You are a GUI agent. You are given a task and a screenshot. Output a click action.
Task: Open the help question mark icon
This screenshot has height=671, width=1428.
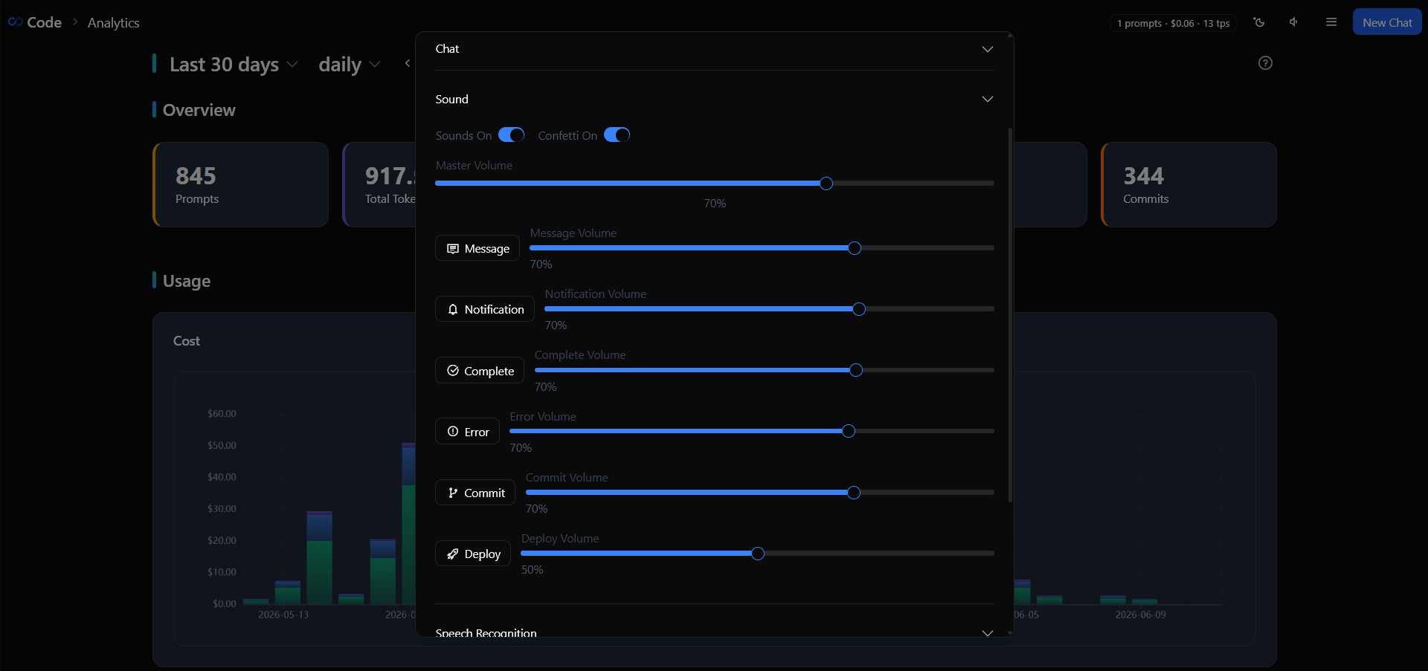[1265, 63]
